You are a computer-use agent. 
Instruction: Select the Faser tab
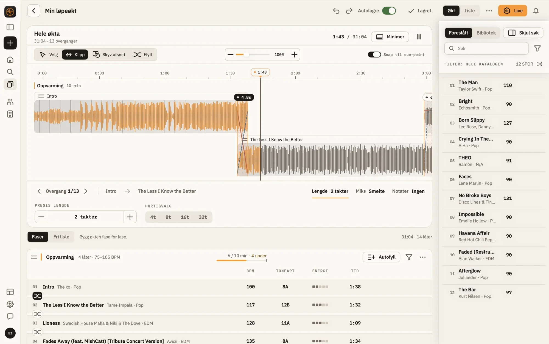(38, 237)
